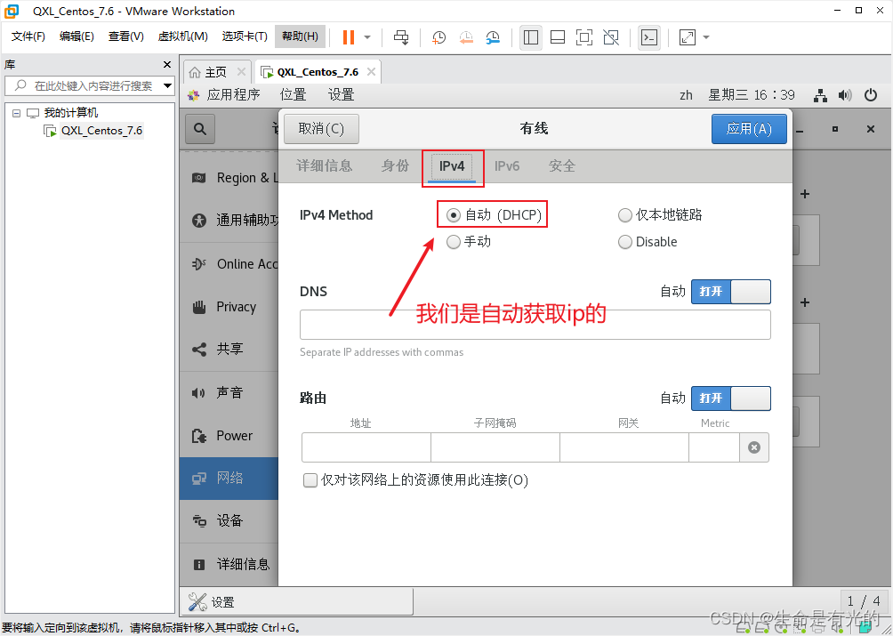Image resolution: width=893 pixels, height=636 pixels.
Task: Take a snapshot using the clock-plus icon
Action: (x=438, y=36)
